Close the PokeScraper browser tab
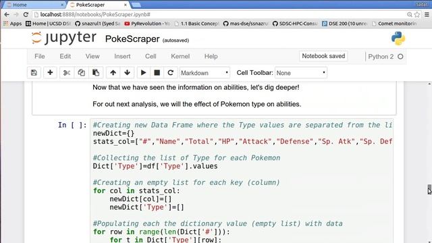The width and height of the screenshot is (432, 243). pos(126,5)
